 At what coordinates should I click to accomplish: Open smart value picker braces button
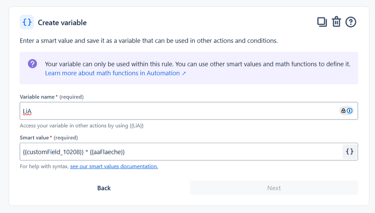click(349, 152)
